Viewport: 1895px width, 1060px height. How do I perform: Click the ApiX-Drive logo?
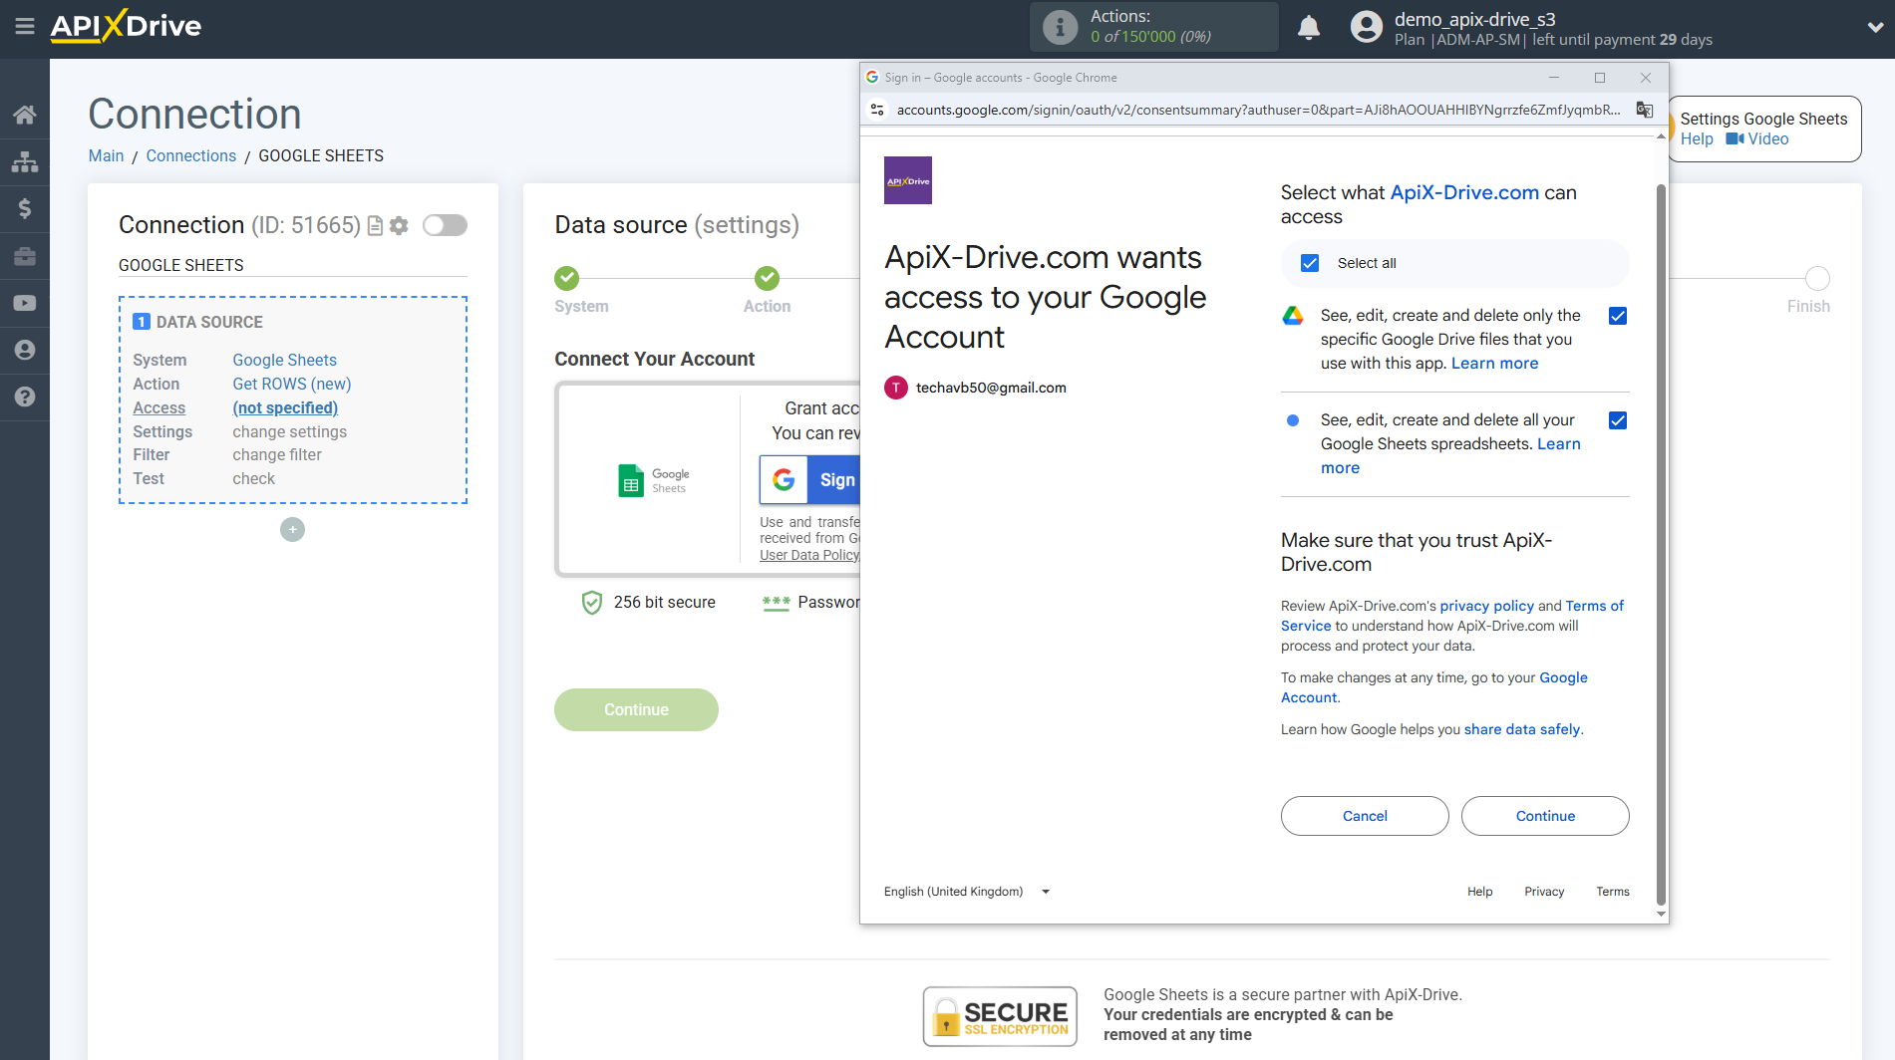127,26
